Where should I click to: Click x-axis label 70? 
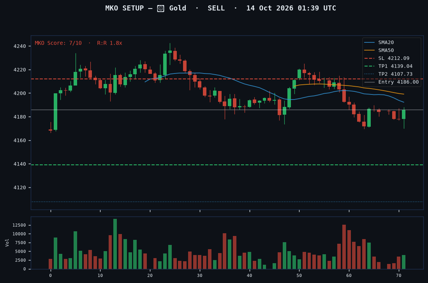pyautogui.click(x=399, y=275)
